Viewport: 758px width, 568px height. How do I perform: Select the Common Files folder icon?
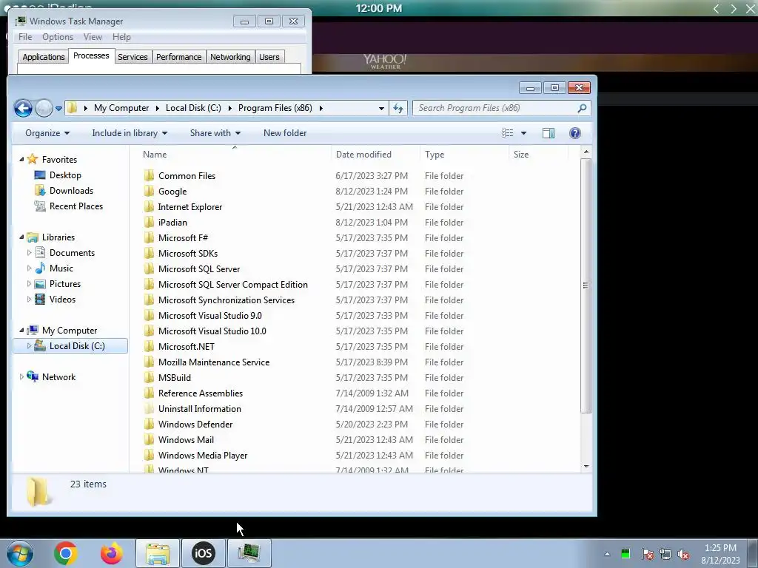click(149, 175)
